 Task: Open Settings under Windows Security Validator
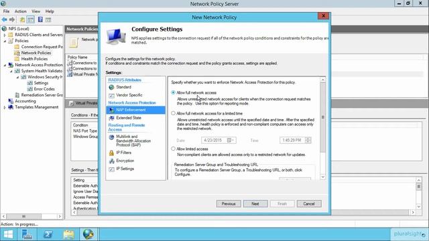pyautogui.click(x=41, y=83)
